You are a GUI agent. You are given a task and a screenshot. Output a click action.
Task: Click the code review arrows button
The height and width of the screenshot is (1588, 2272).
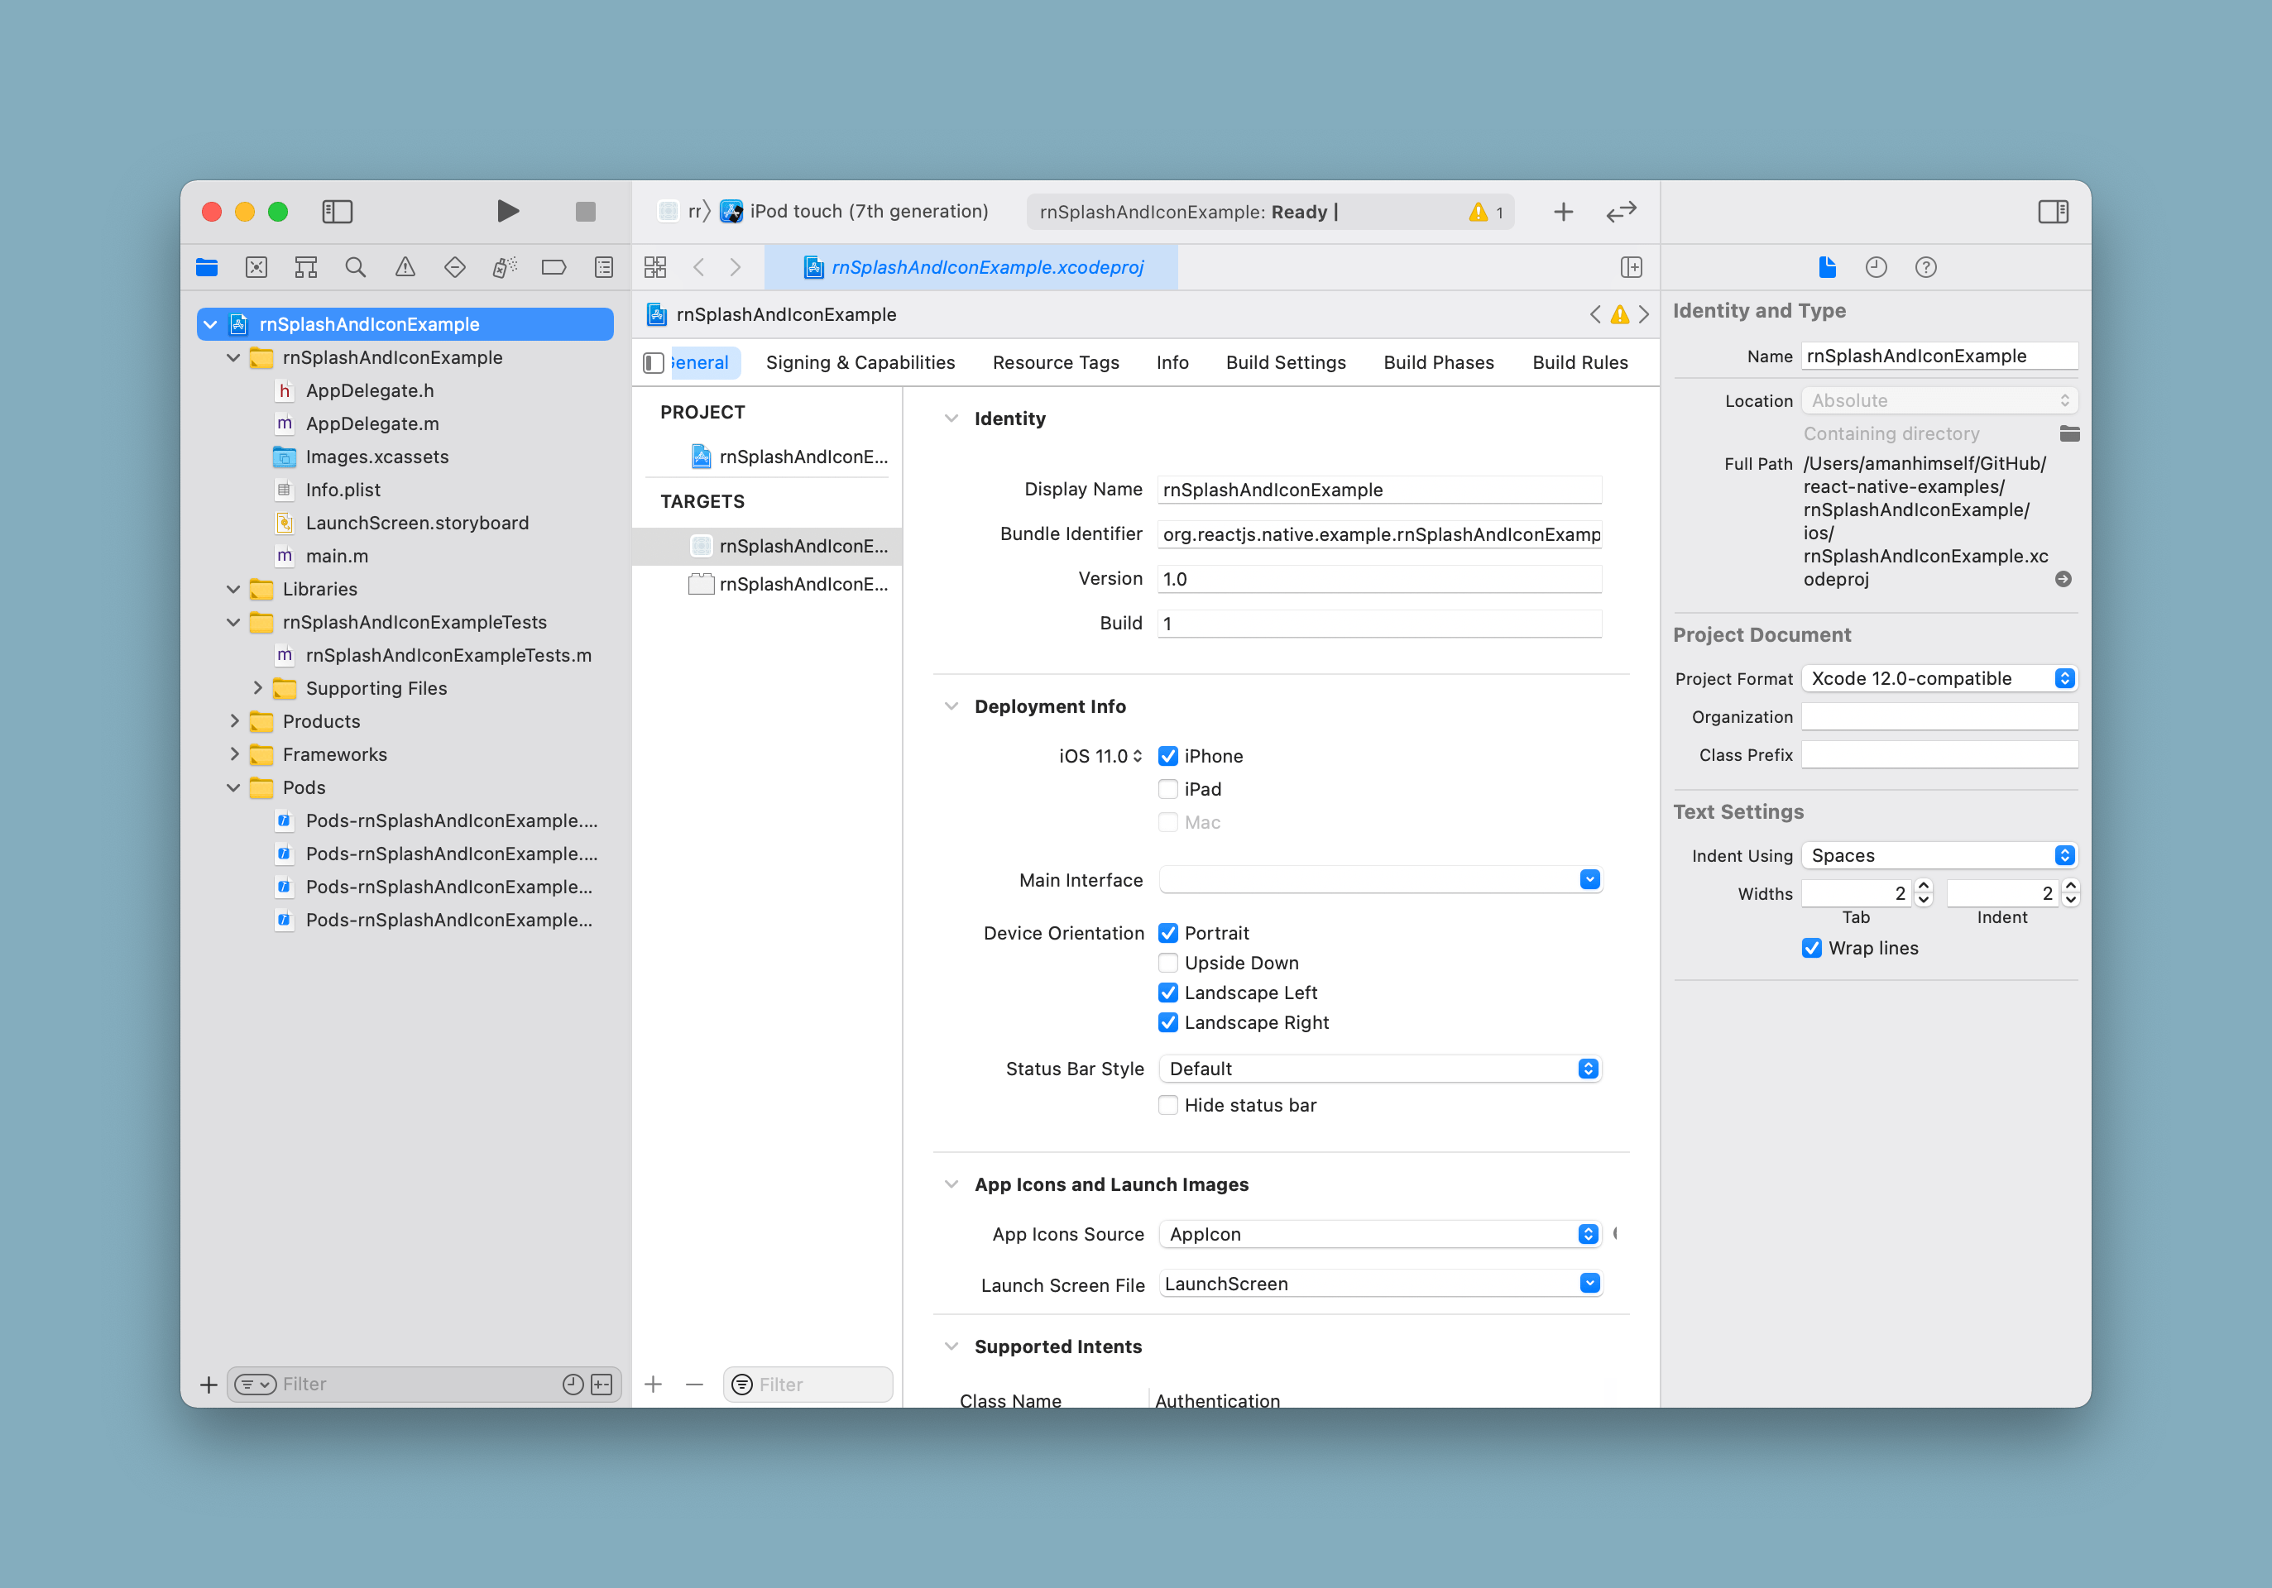tap(1621, 212)
